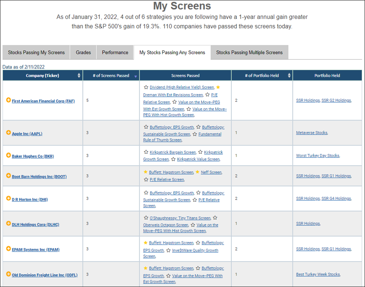Viewport: 365px width, 287px height.
Task: Expand the Old Dominion Freight Line row
Action: tap(8, 274)
